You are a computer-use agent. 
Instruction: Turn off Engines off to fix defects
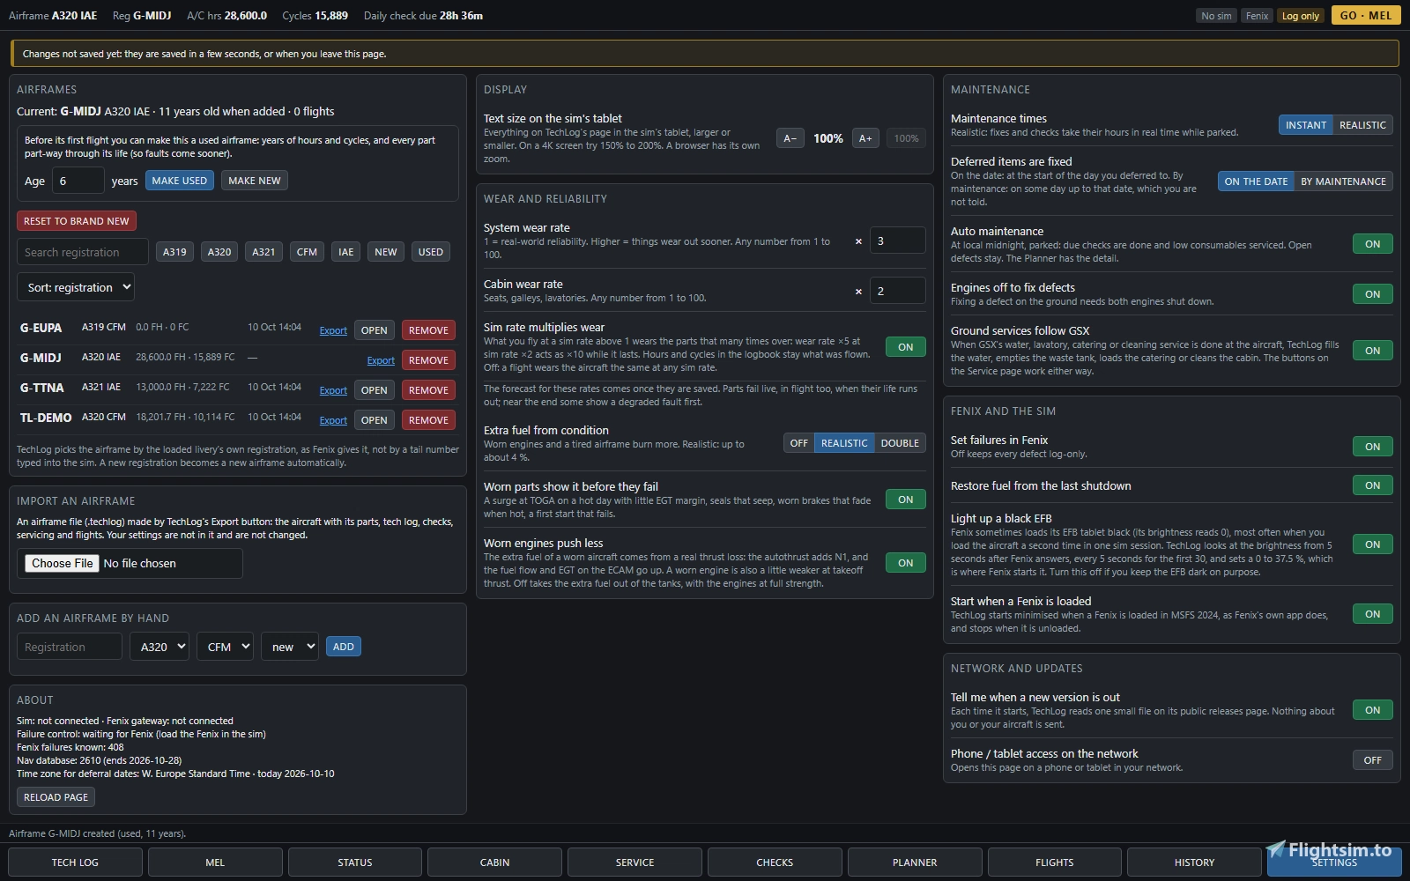tap(1372, 294)
